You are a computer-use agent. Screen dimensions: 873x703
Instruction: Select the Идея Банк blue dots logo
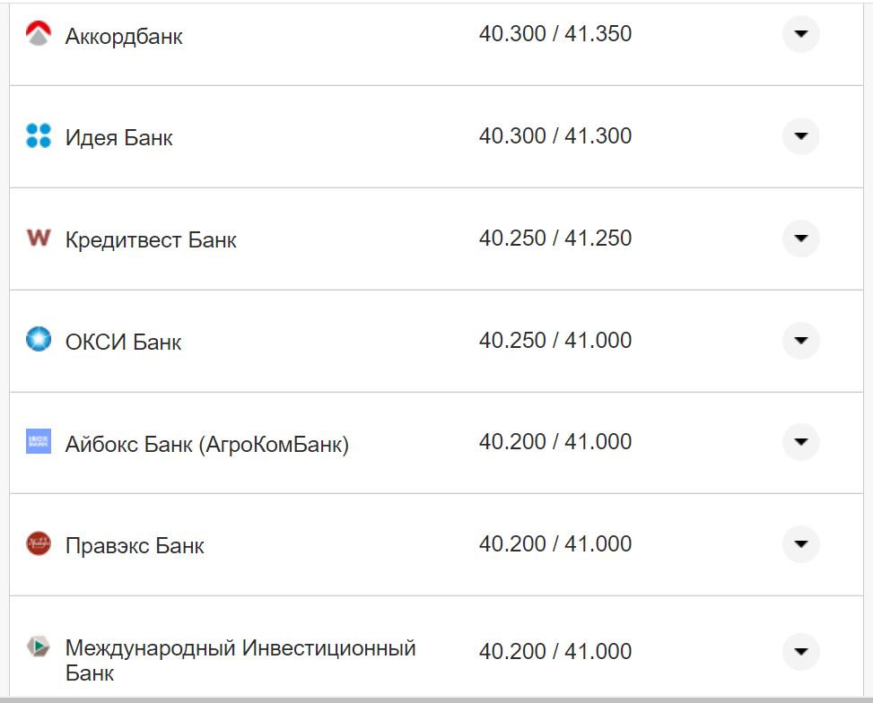(x=37, y=136)
